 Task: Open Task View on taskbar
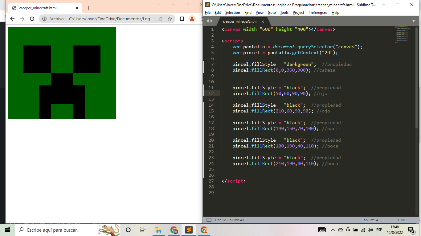click(143, 230)
